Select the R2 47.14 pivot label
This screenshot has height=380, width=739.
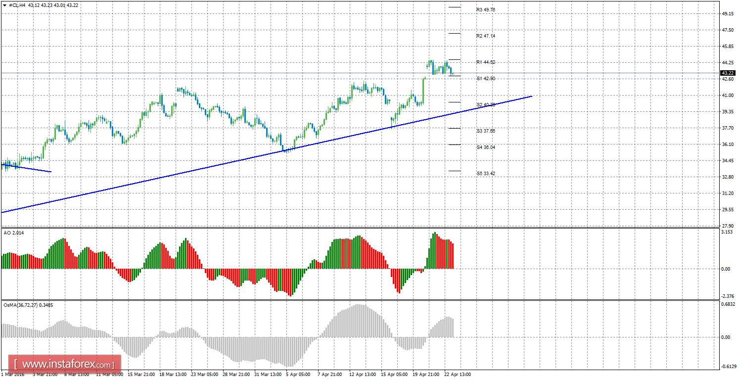(x=486, y=36)
